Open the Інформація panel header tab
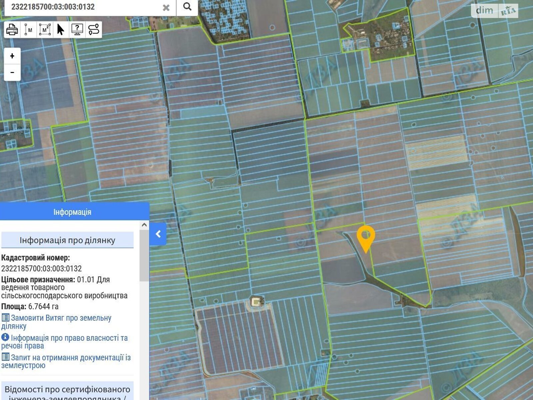This screenshot has width=533, height=400. coord(72,212)
